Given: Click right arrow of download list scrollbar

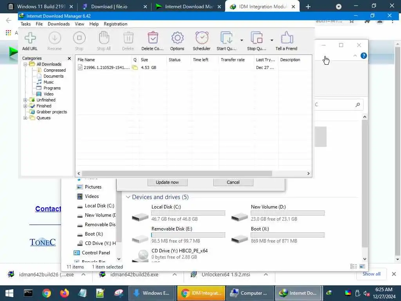Looking at the screenshot, I should 309,174.
